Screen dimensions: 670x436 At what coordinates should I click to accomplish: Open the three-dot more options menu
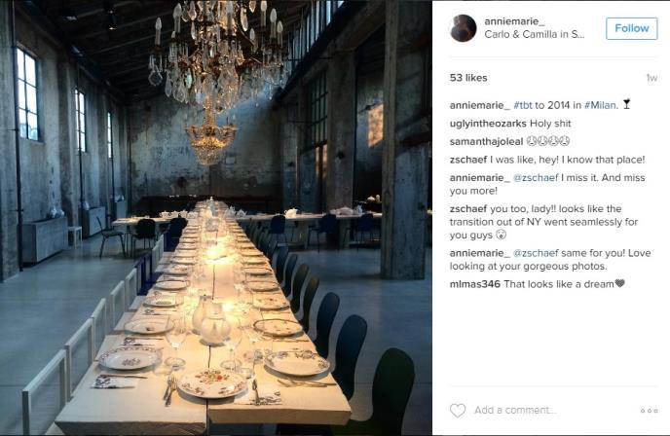click(649, 411)
